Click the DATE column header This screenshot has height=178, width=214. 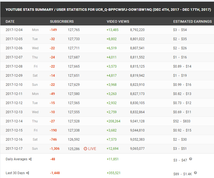(10, 22)
